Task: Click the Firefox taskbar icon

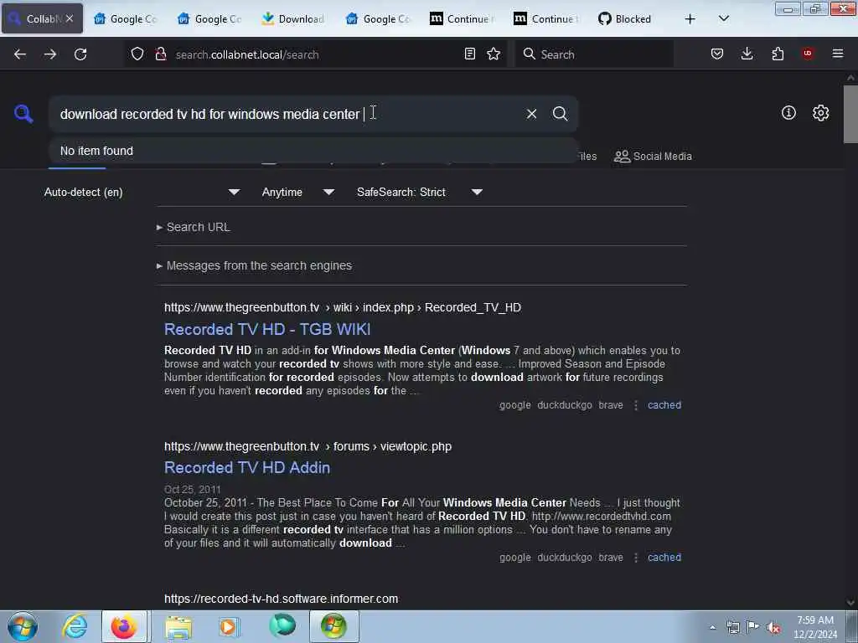Action: point(124,626)
